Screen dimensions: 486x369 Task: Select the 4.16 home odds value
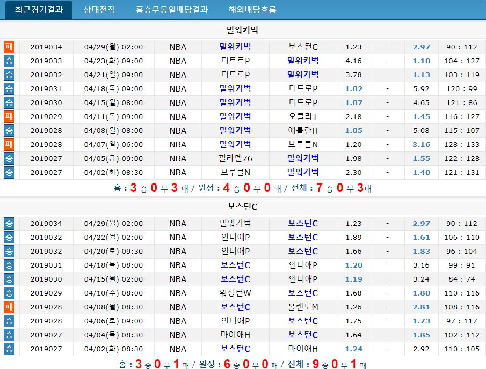point(353,61)
